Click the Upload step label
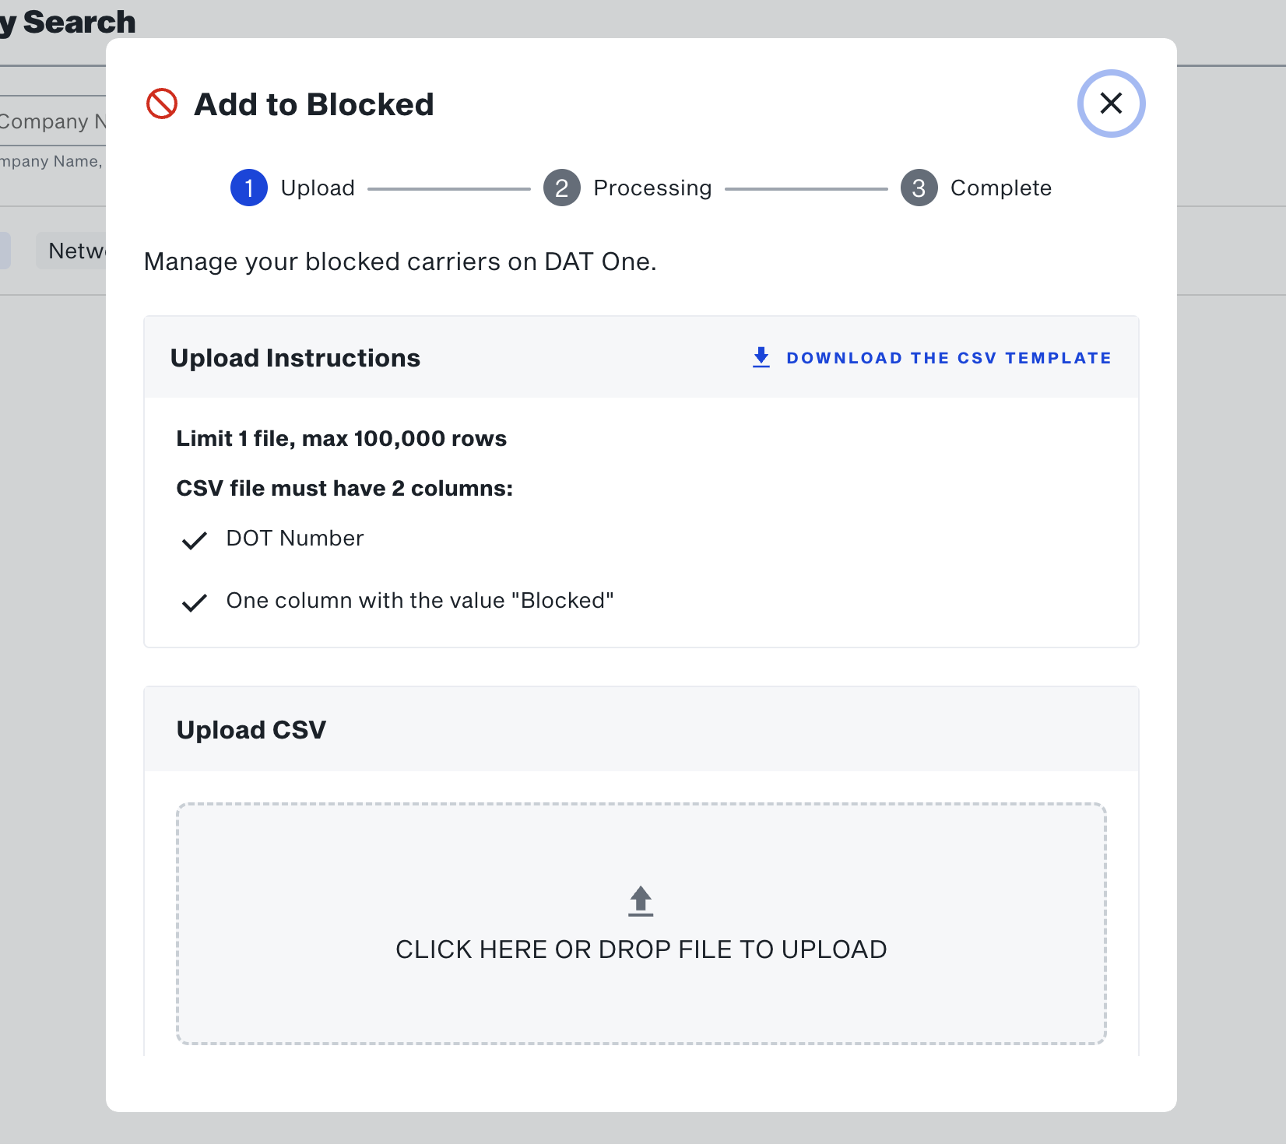1286x1144 pixels. 318,188
